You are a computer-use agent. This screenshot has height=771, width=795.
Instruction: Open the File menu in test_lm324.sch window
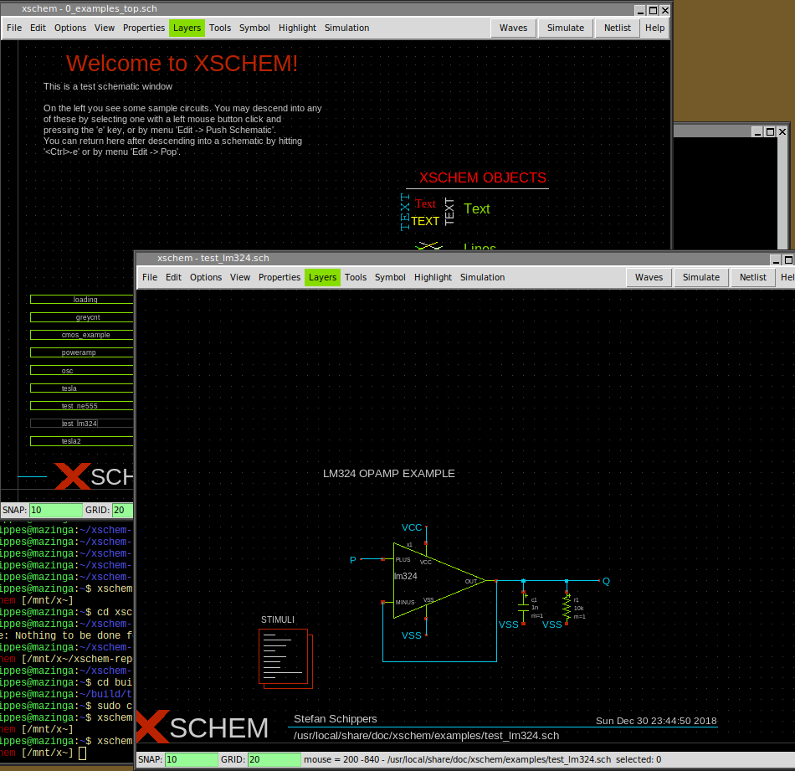click(x=150, y=277)
